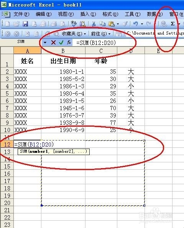Image resolution: width=184 pixels, height=228 pixels.
Task: Click cell A12 containing =SUM(B12:D20)
Action: (x=28, y=144)
